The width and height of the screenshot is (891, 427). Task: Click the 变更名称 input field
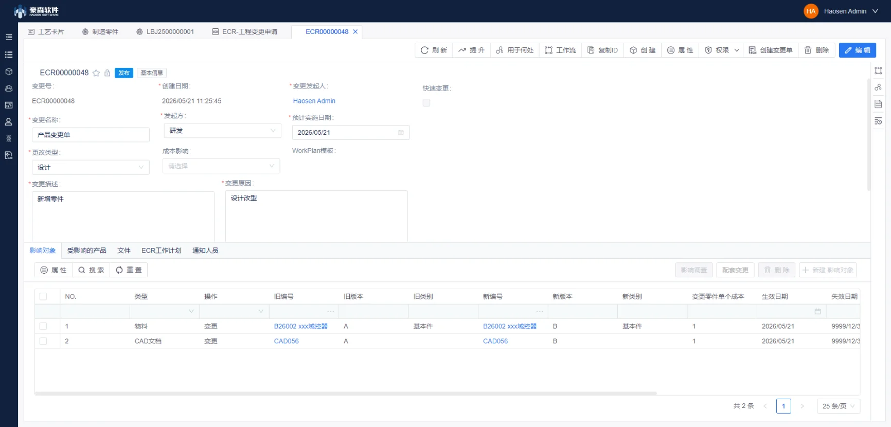click(x=91, y=135)
